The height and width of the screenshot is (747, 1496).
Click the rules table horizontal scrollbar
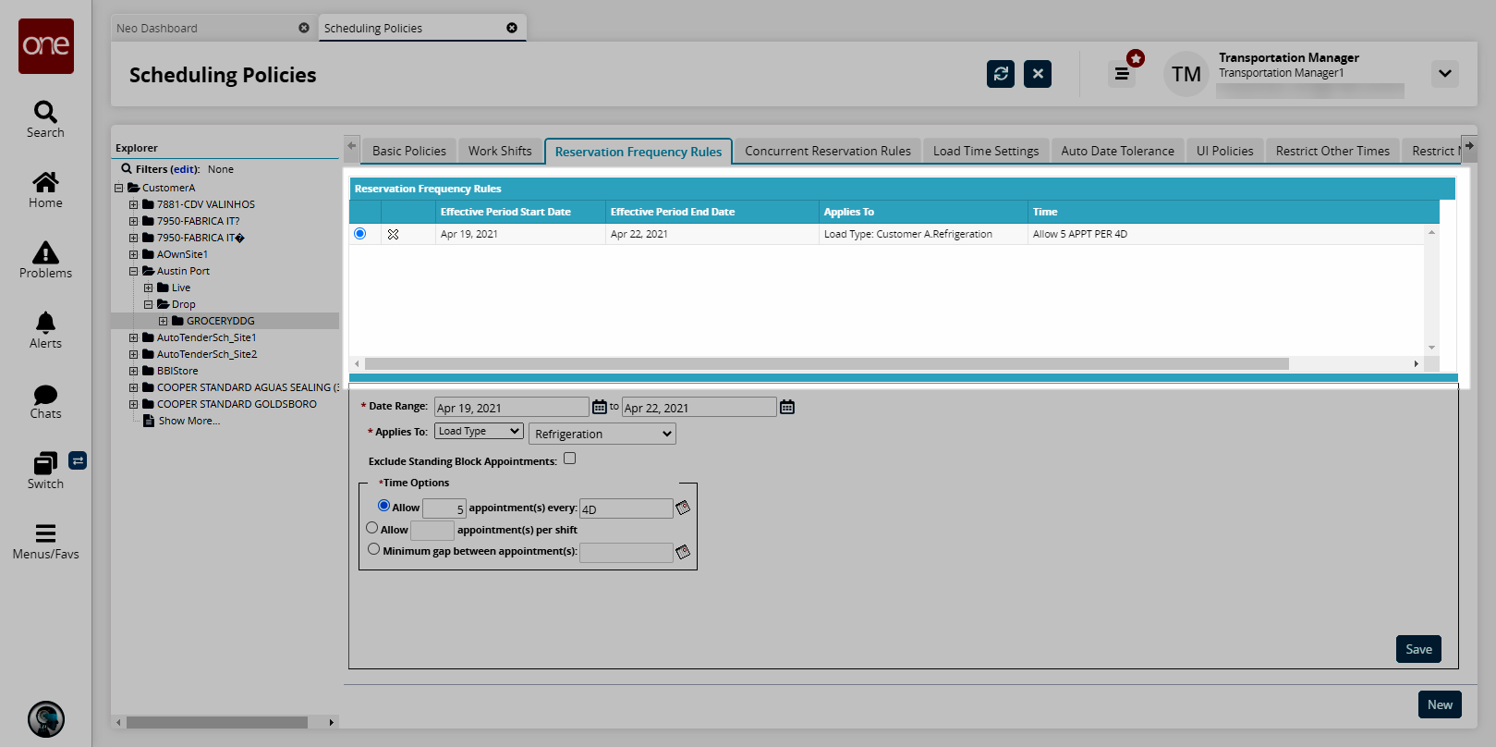[825, 364]
